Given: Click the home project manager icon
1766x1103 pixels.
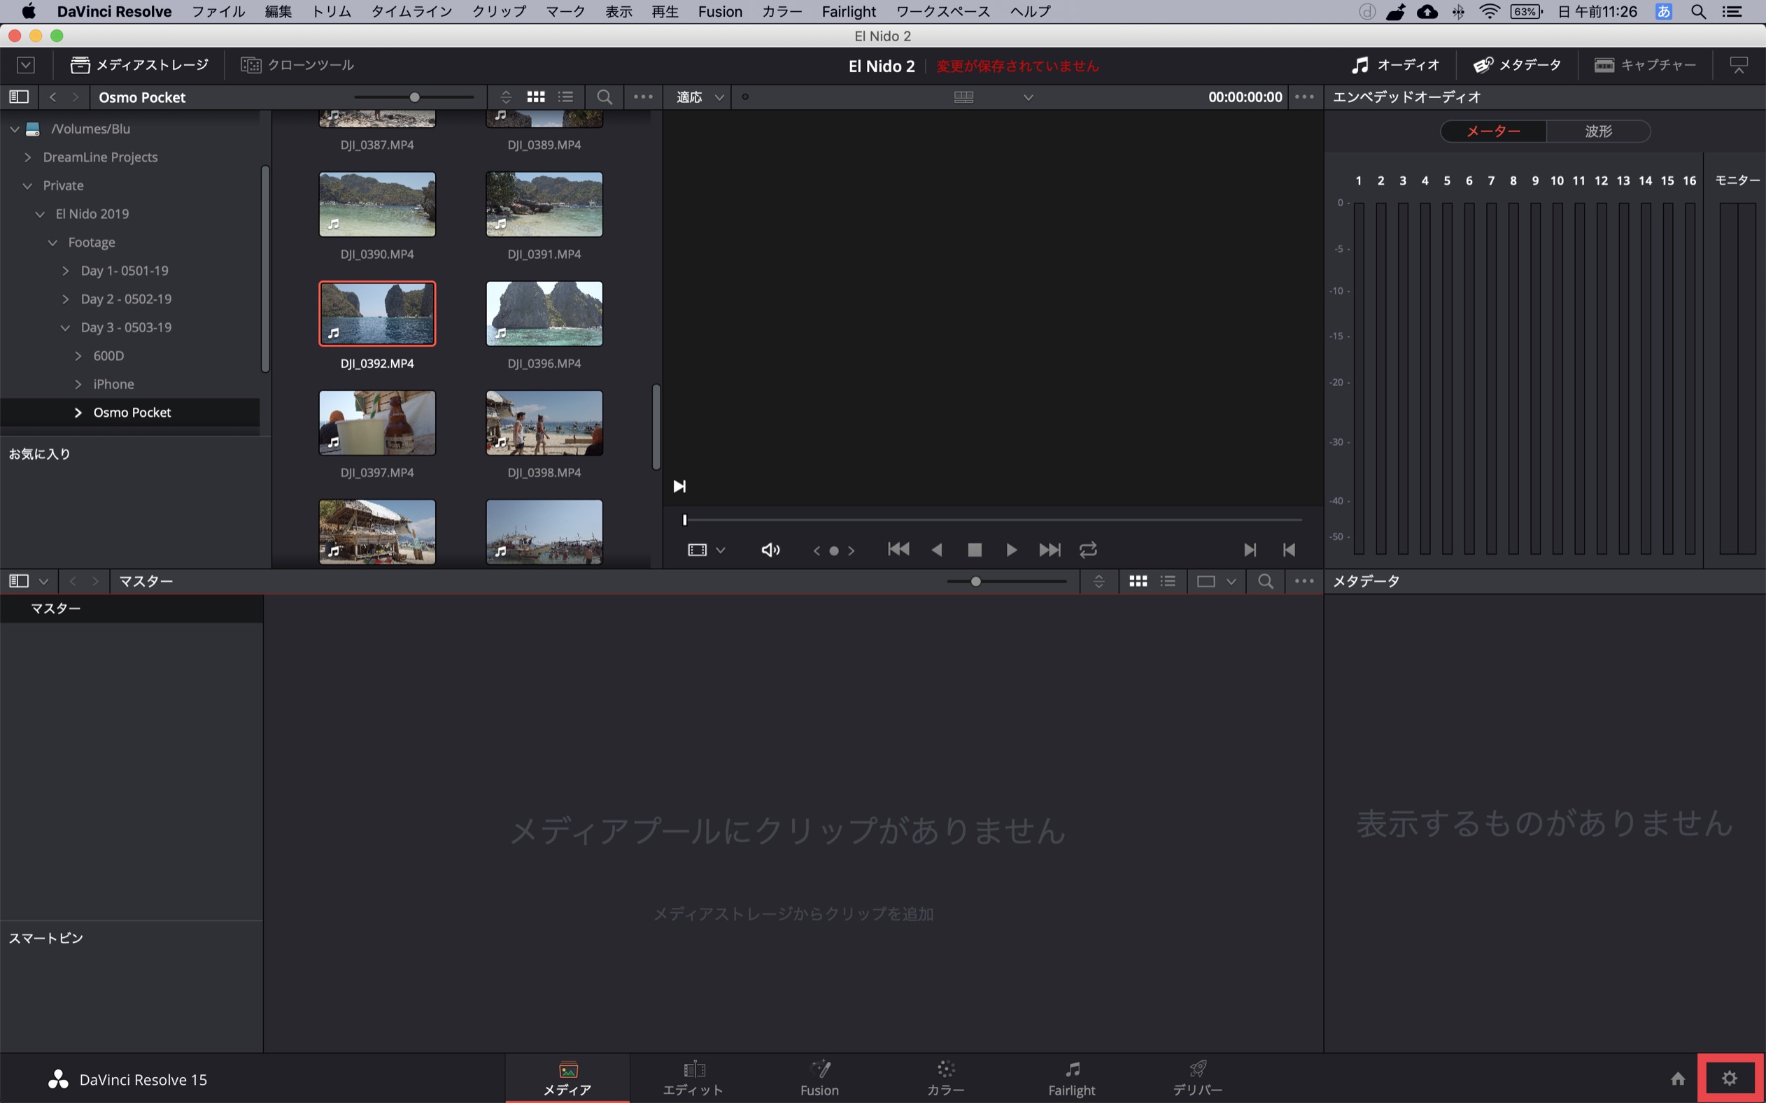Looking at the screenshot, I should point(1678,1079).
